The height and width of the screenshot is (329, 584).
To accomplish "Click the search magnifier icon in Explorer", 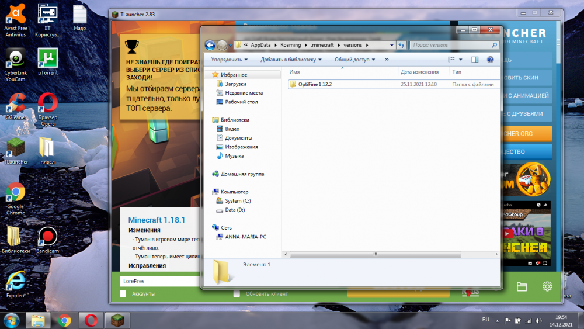I will 494,45.
